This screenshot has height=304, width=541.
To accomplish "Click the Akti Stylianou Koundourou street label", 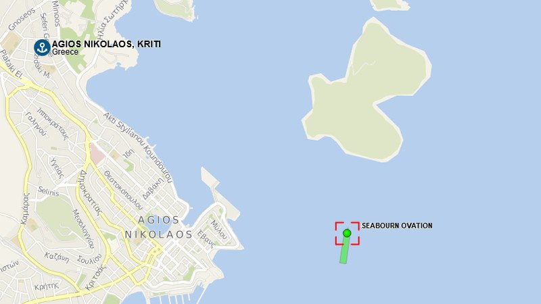I will [x=138, y=147].
